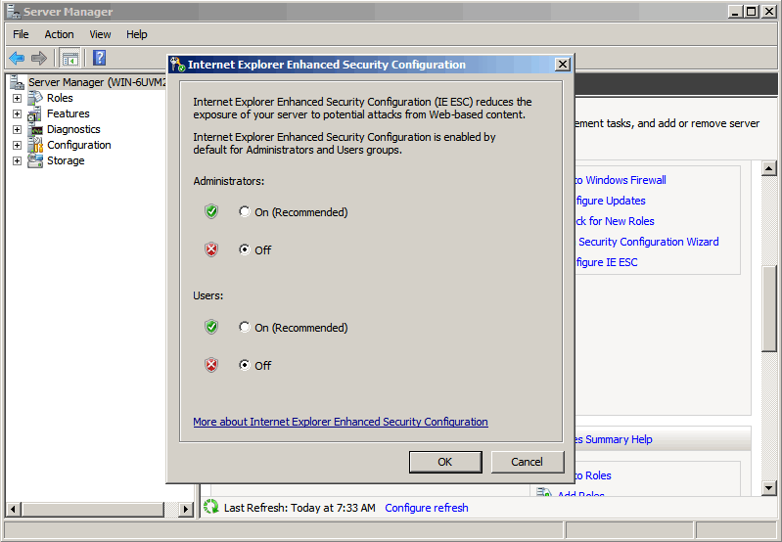Select the Diagnostics tree item label
The height and width of the screenshot is (542, 782).
tap(73, 129)
